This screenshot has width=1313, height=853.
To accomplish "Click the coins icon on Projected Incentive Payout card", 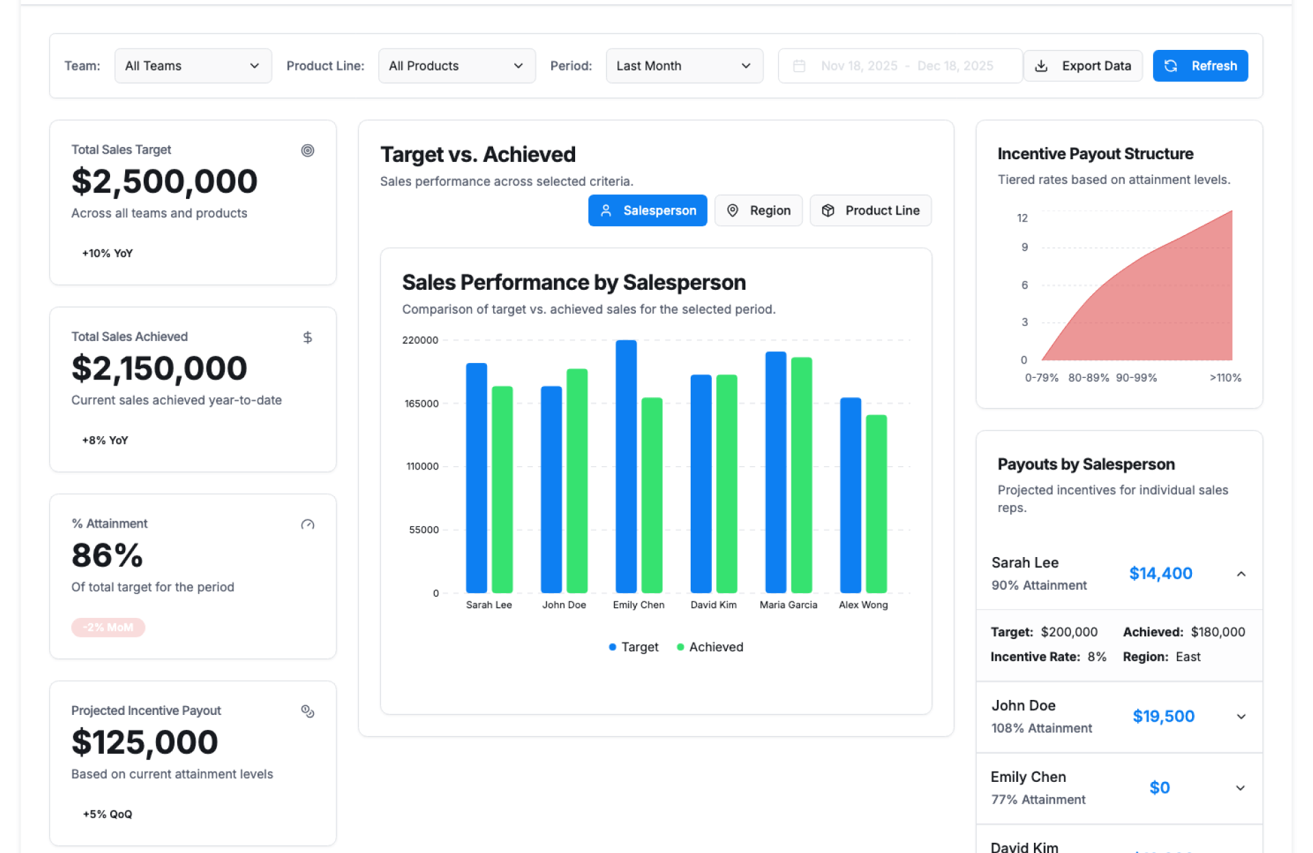I will (308, 712).
